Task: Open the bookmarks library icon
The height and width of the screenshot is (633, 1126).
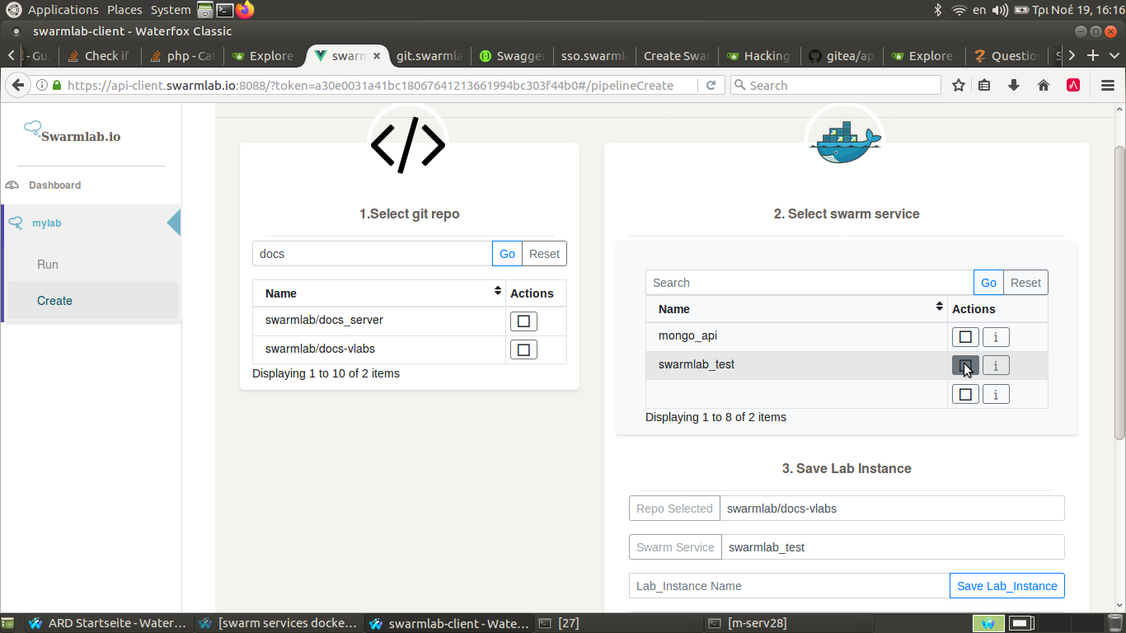Action: click(x=984, y=85)
